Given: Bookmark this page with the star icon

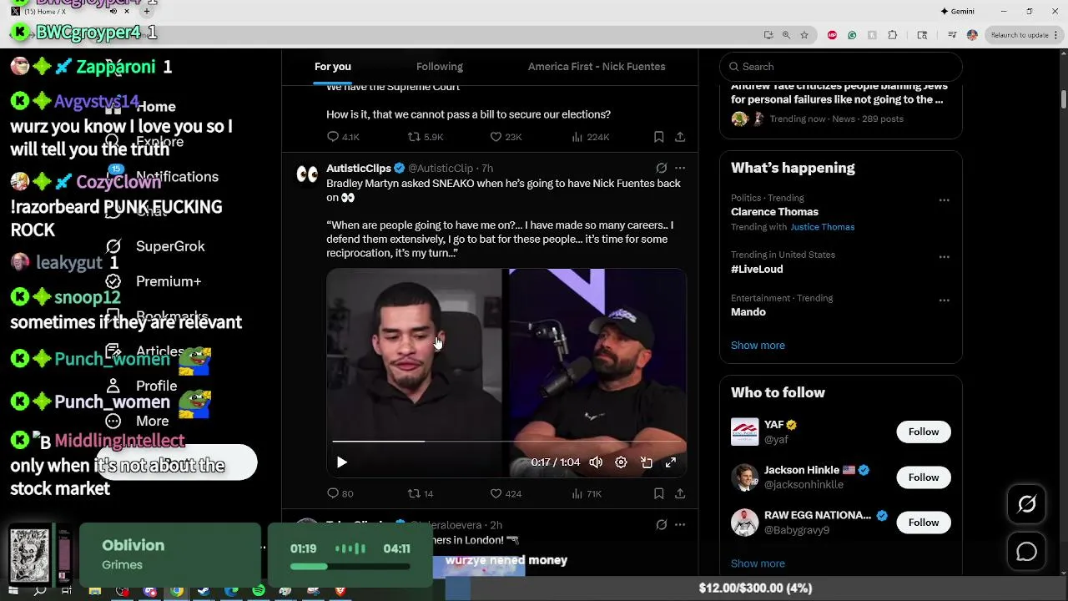Looking at the screenshot, I should point(804,35).
